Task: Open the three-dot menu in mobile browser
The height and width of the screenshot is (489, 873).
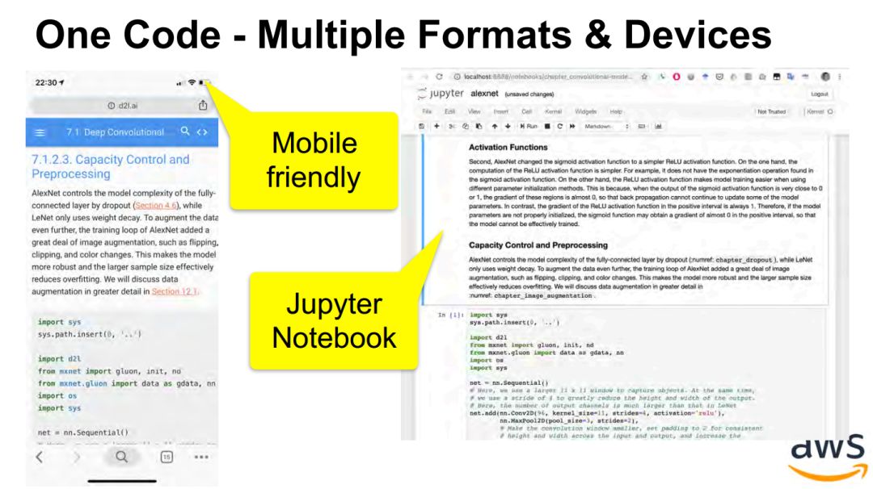Action: click(201, 457)
